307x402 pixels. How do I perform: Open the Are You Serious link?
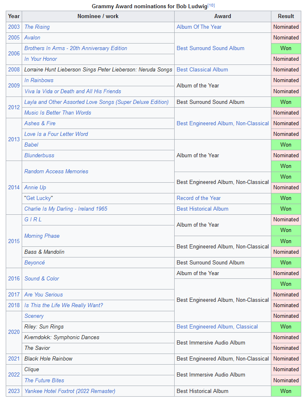[43, 295]
